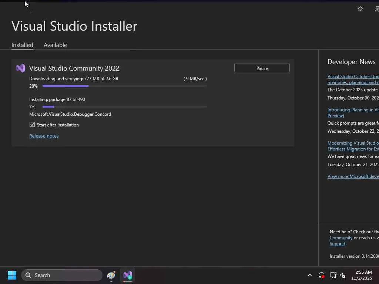Select Visual Studio Installer taskbar icon
Screen dimensions: 379x284
tap(128, 275)
